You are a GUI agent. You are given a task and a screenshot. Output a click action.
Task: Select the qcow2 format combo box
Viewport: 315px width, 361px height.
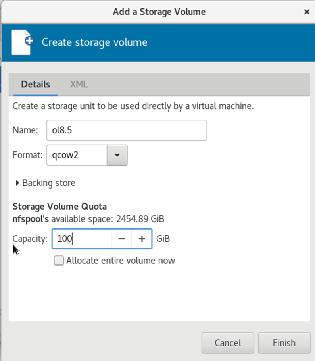(x=87, y=155)
